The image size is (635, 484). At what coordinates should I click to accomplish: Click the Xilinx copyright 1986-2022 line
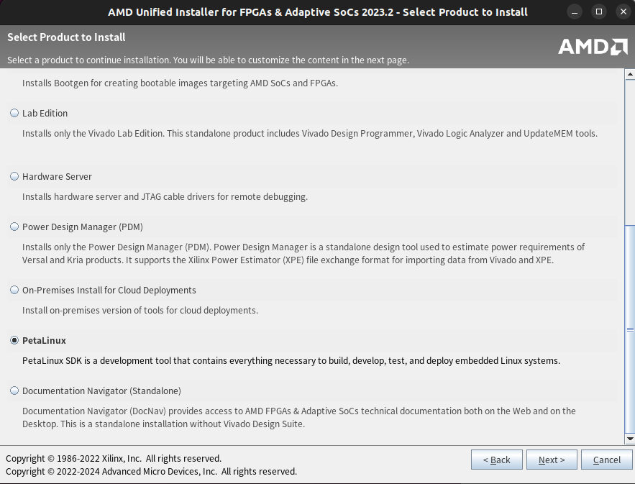[x=114, y=459]
